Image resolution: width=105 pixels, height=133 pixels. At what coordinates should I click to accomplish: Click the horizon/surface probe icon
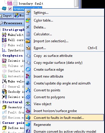click(x=28, y=111)
